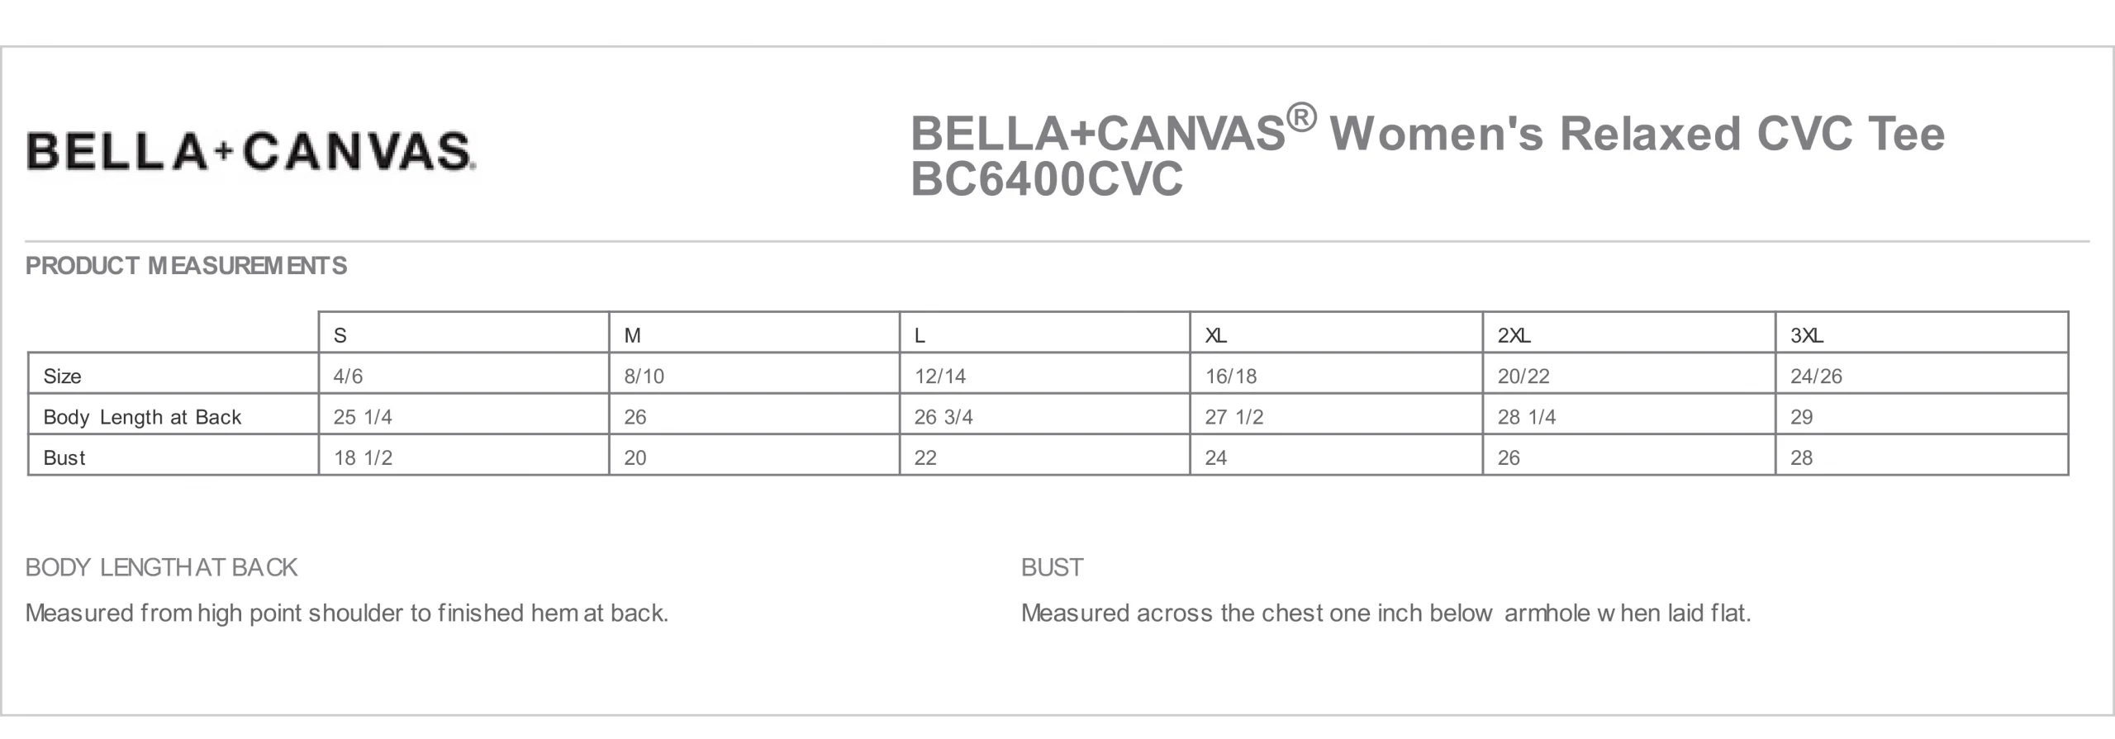Click the Body Length at Back row label
Screen dimensions: 2115x739
pos(142,417)
